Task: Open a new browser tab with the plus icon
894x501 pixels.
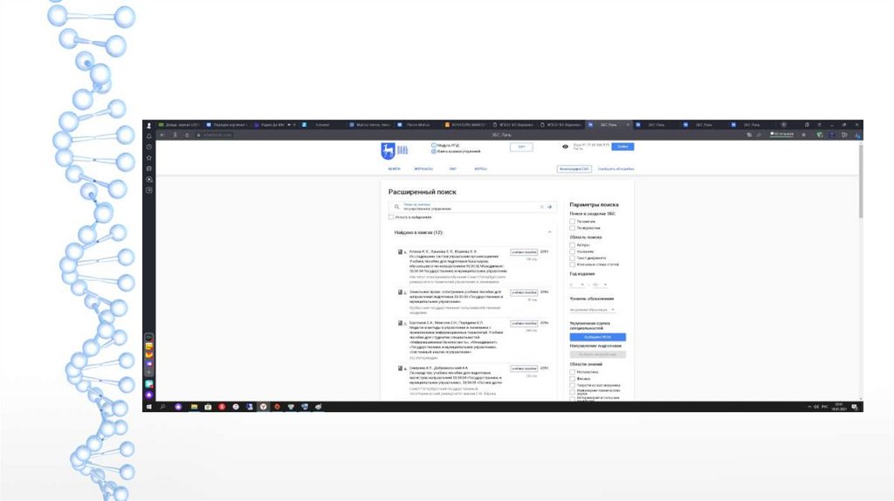Action: click(784, 125)
